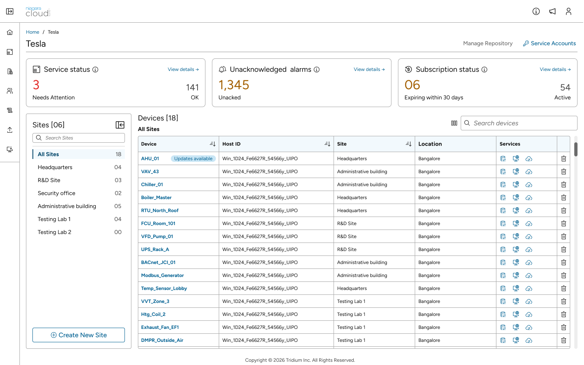Click cloud service icon for RTU_North_Roof

529,210
